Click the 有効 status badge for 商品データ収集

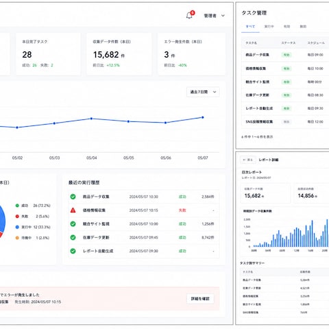coord(287,55)
